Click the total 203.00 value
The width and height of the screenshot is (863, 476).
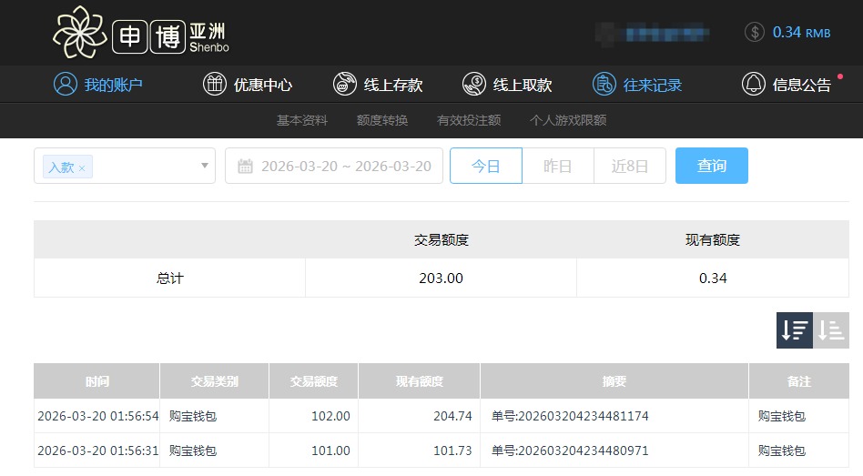click(x=441, y=278)
